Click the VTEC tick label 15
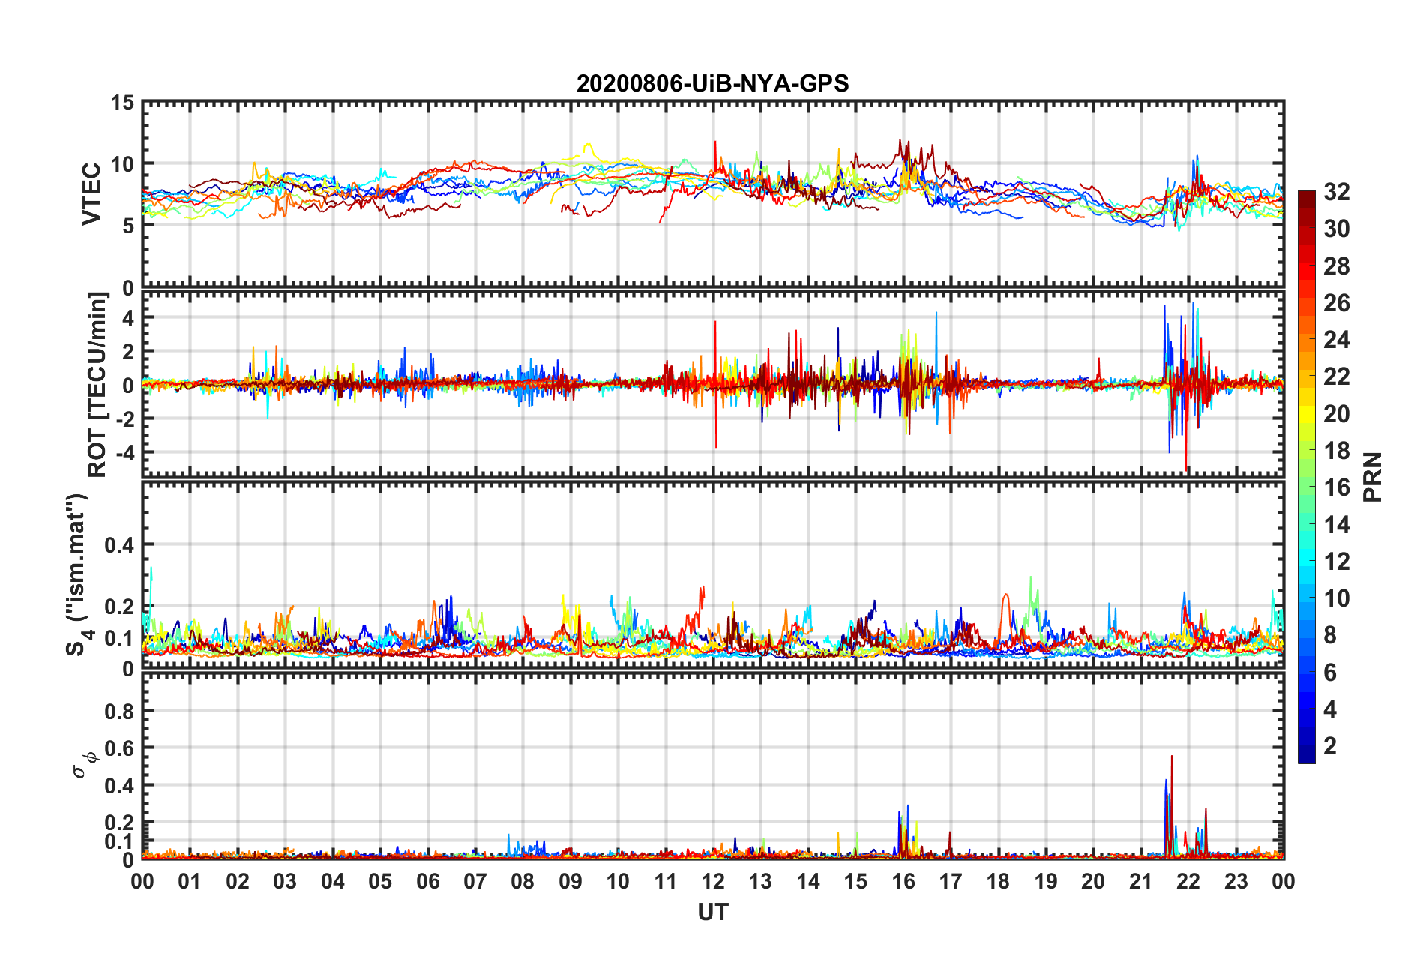 coord(122,102)
